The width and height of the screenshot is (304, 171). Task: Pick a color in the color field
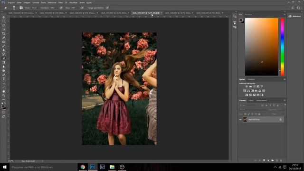coord(262,47)
